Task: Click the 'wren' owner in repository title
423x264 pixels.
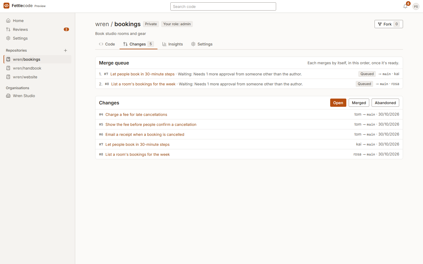Action: (x=102, y=24)
